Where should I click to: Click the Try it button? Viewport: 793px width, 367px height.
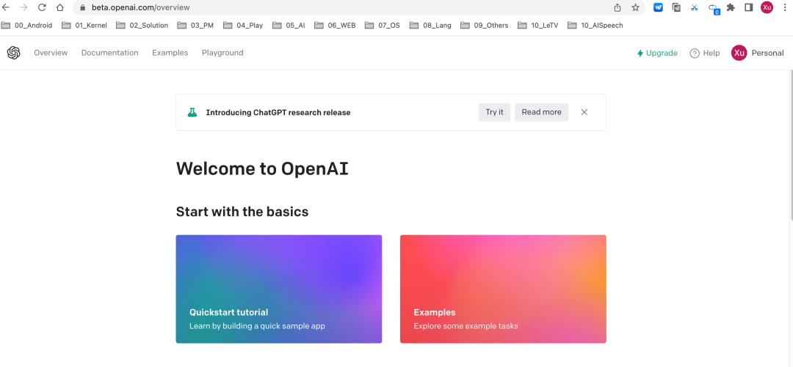[x=495, y=112]
